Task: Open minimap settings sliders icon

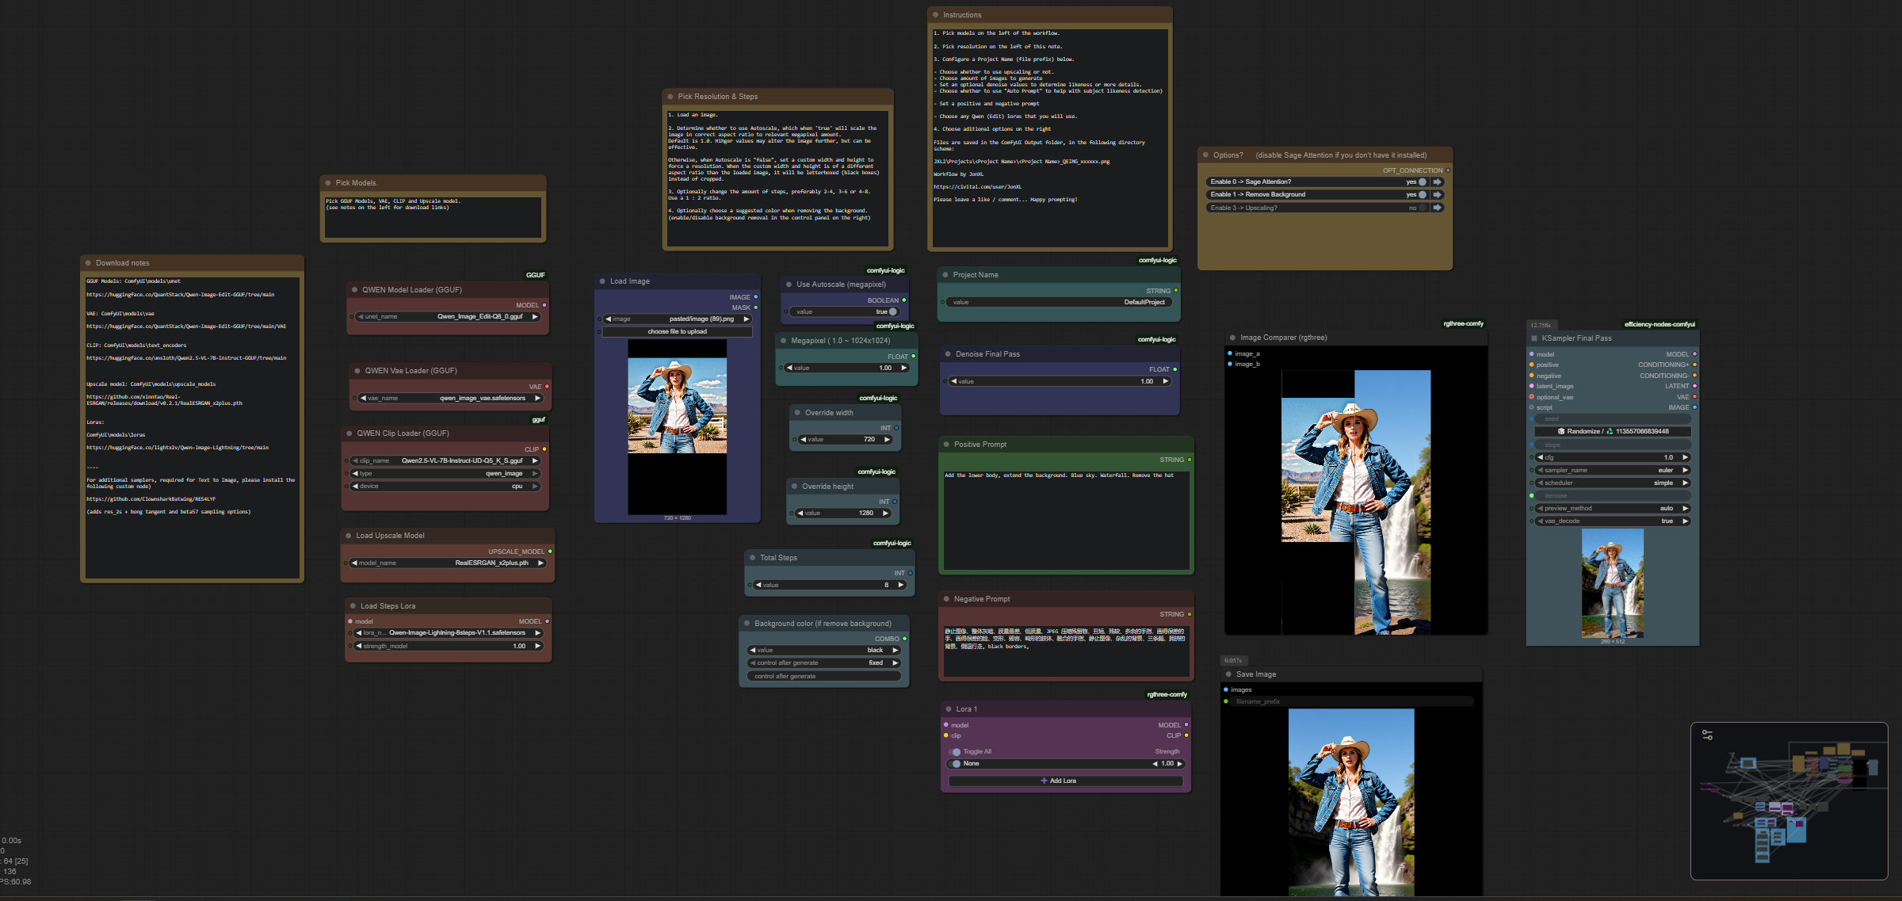Action: (x=1707, y=735)
